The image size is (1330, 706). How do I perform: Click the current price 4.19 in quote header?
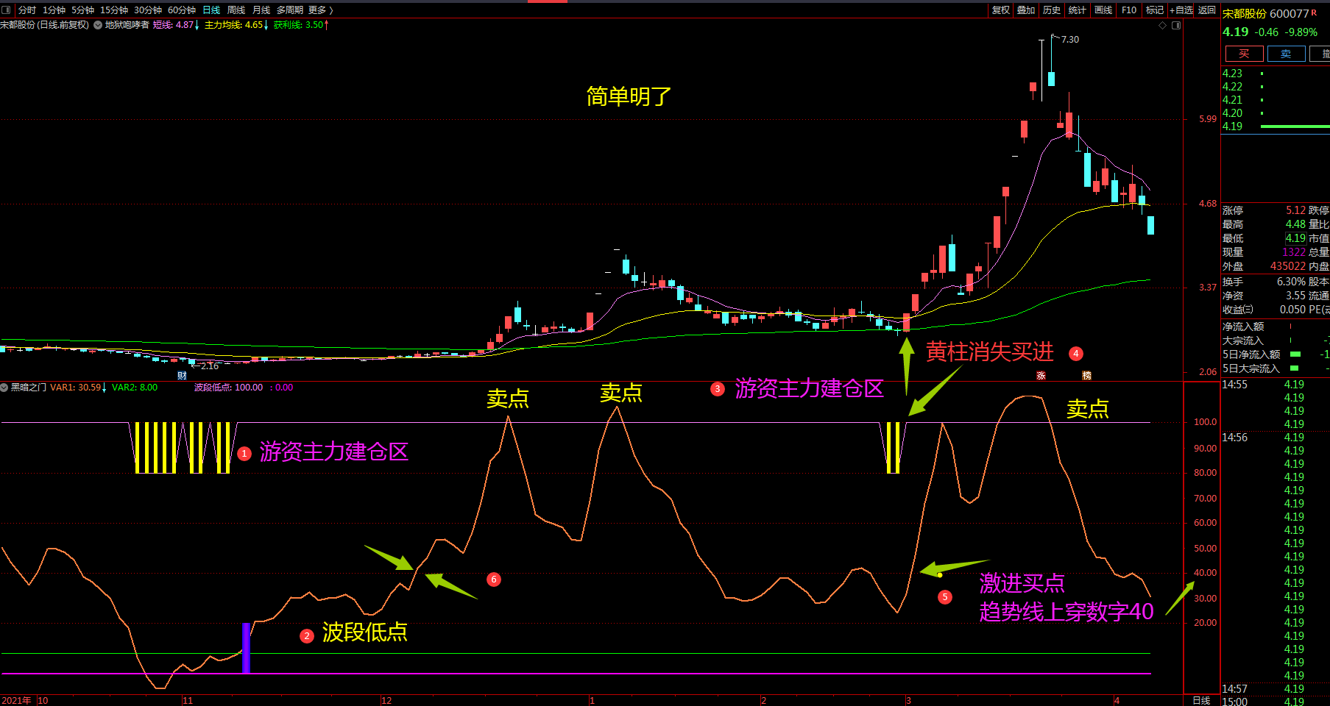coord(1236,32)
